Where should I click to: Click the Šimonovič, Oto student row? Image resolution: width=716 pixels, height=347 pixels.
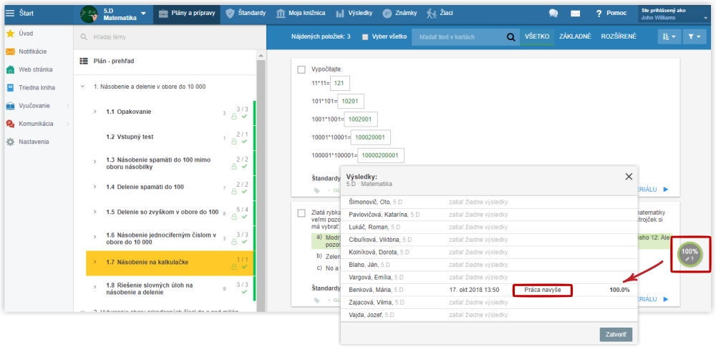[488, 202]
